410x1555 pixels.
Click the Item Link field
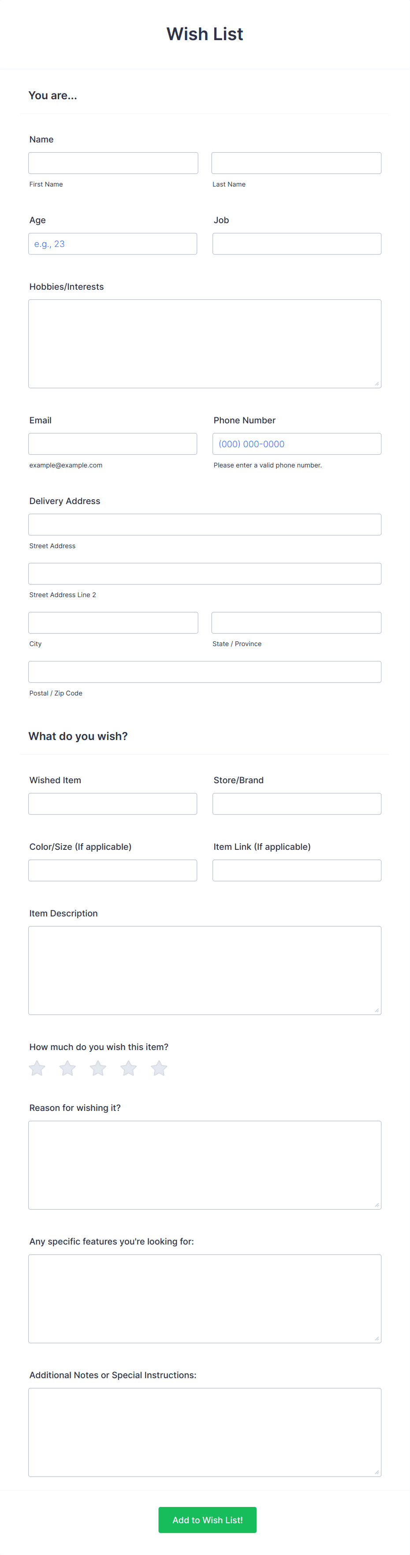(x=297, y=870)
